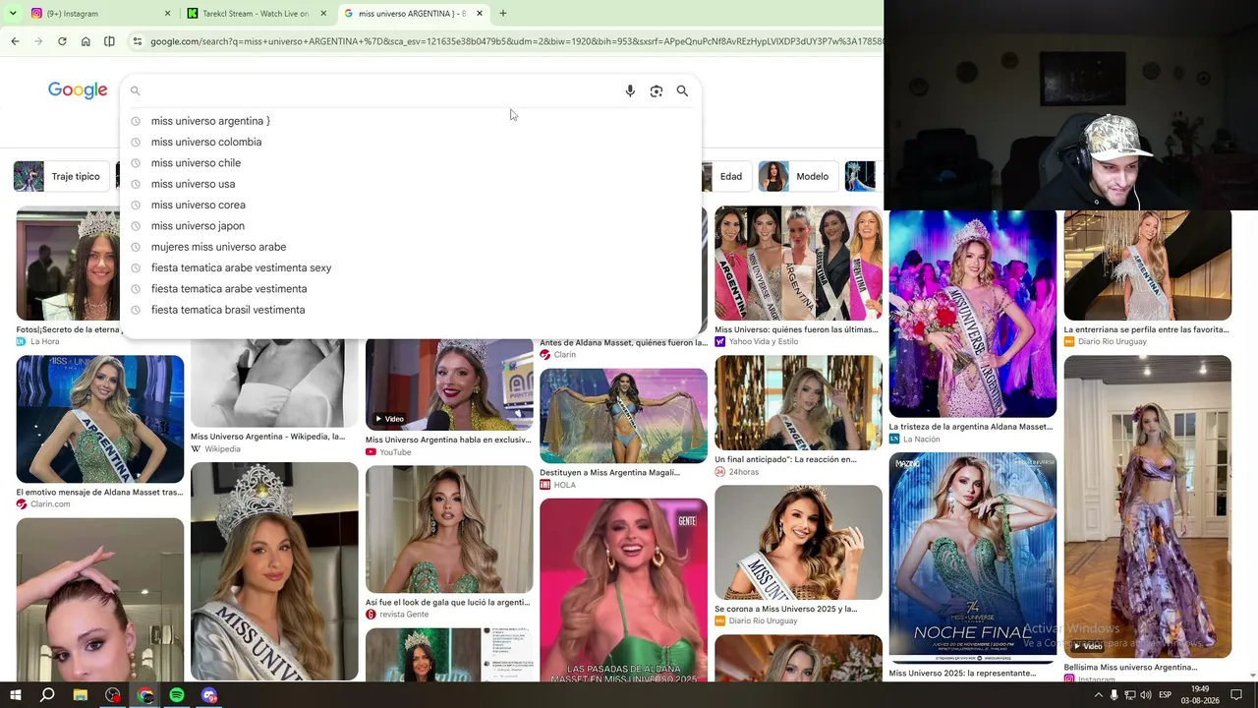The height and width of the screenshot is (708, 1258).
Task: Close the Tarekcl Stream tab
Action: 323,14
